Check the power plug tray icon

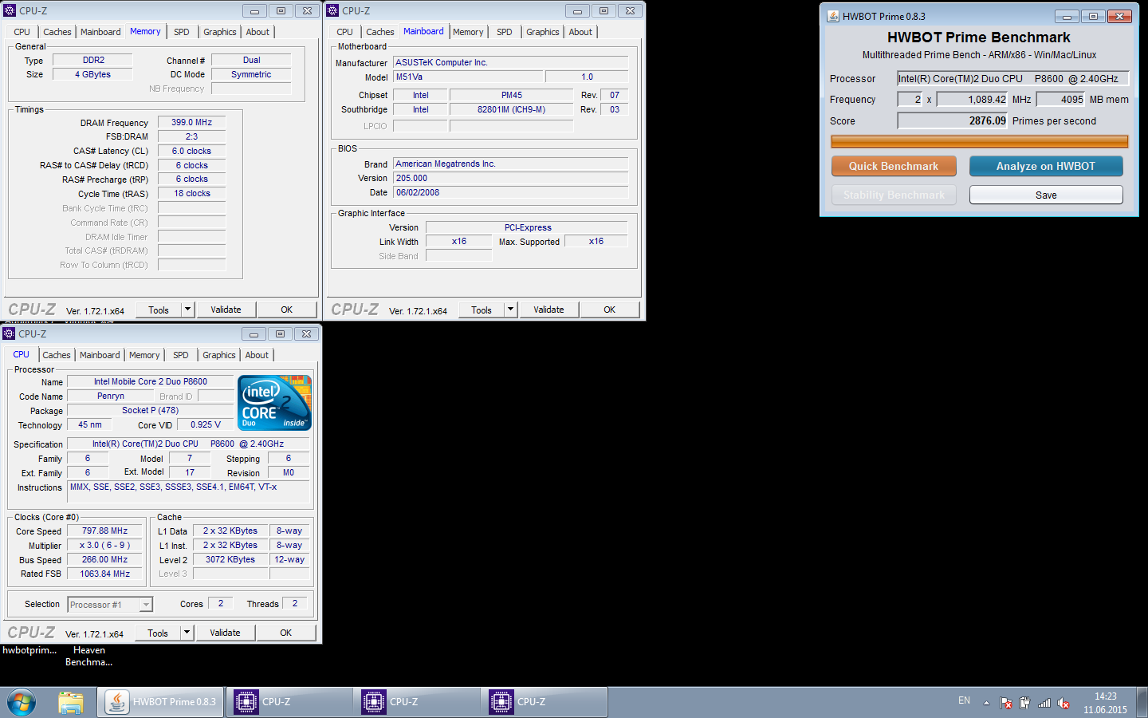[x=1024, y=703]
